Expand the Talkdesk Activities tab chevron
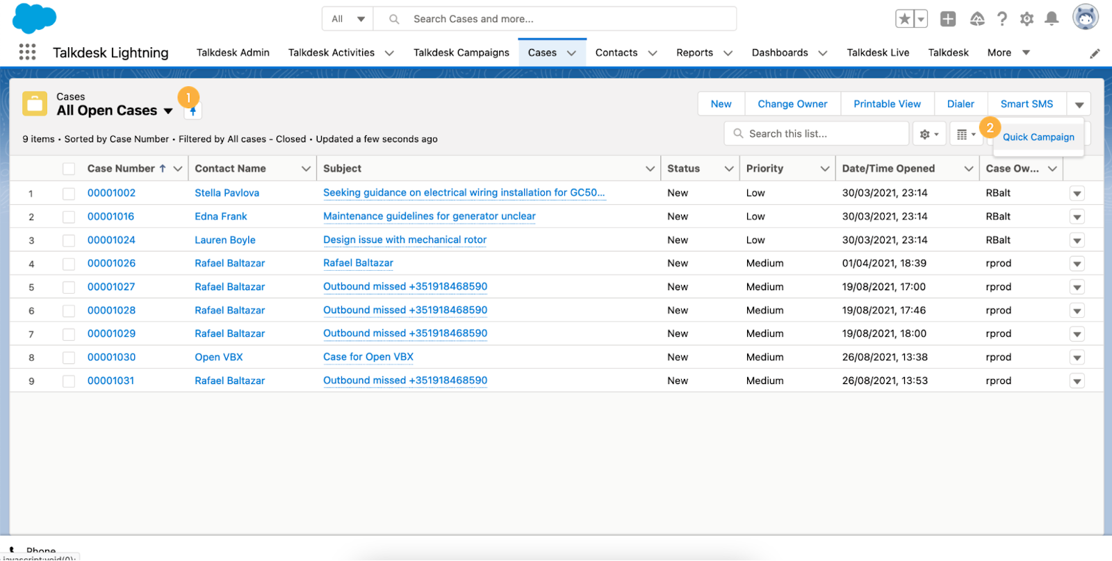Viewport: 1112px width, 561px height. click(x=389, y=53)
